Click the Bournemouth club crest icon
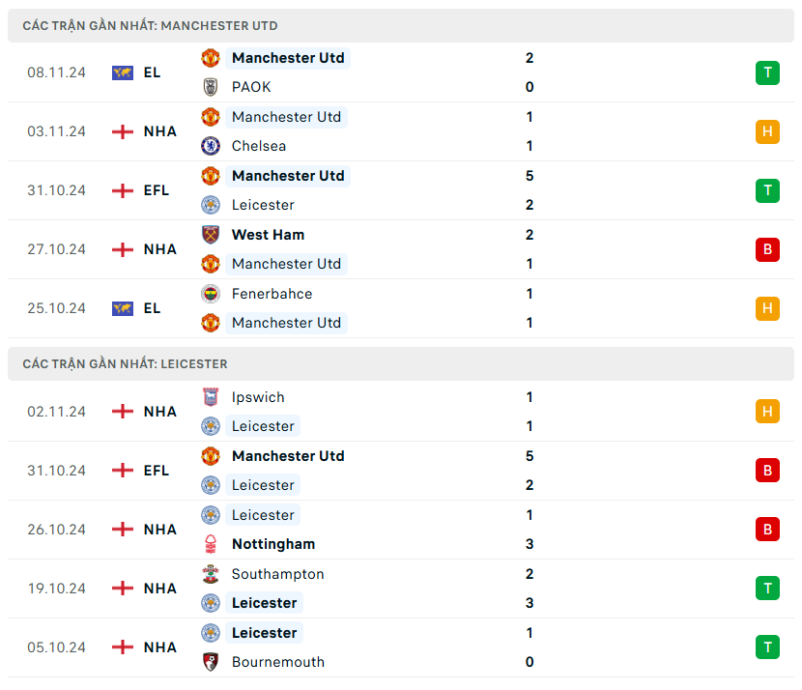 click(x=210, y=662)
